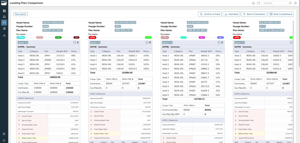Expand Ballast Water Total in second plan

(91, 133)
